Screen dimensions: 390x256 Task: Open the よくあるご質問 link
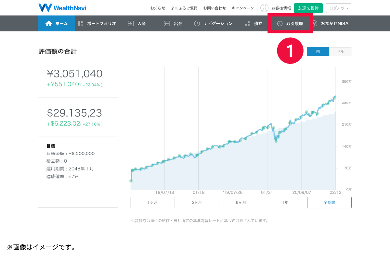coord(184,8)
